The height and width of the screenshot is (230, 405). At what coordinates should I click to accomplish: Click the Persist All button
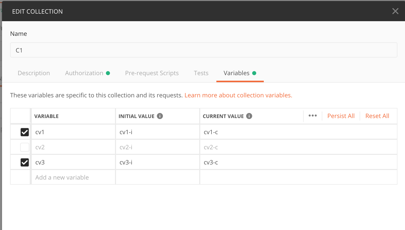pos(341,116)
